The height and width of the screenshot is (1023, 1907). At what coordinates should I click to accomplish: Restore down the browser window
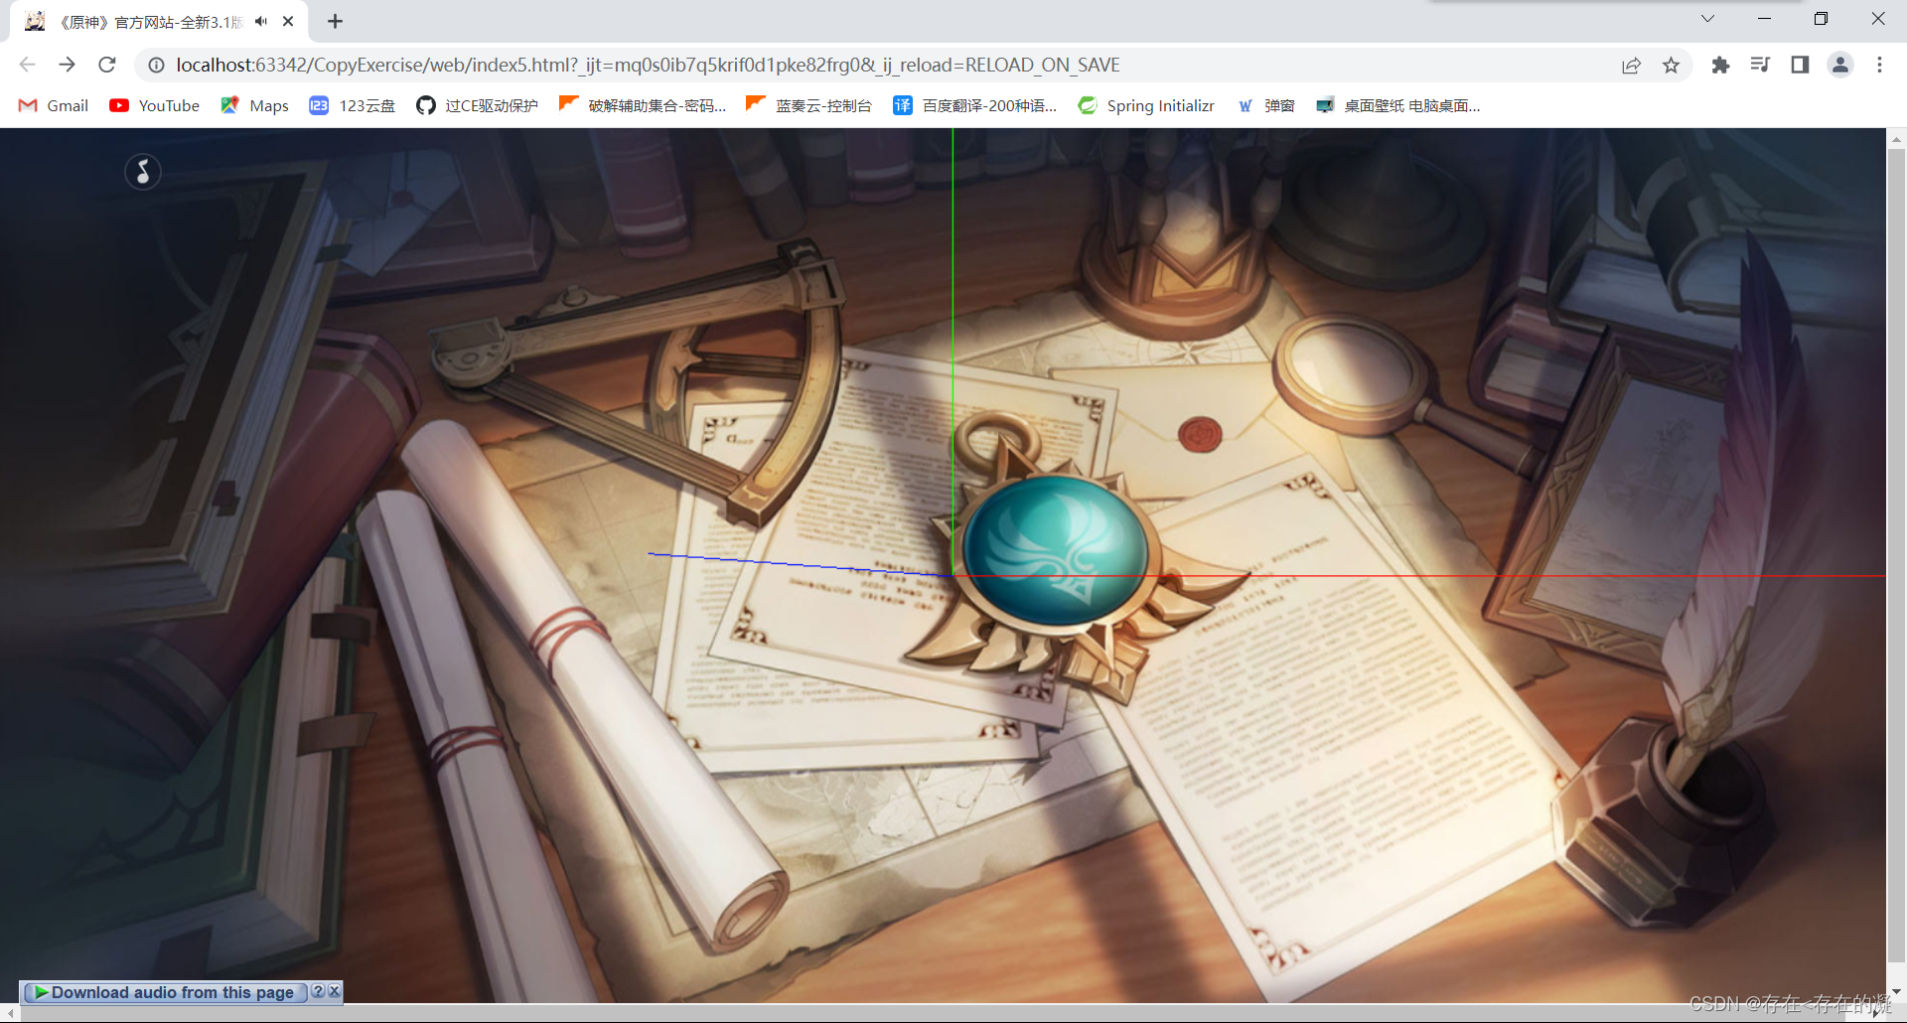(1821, 19)
